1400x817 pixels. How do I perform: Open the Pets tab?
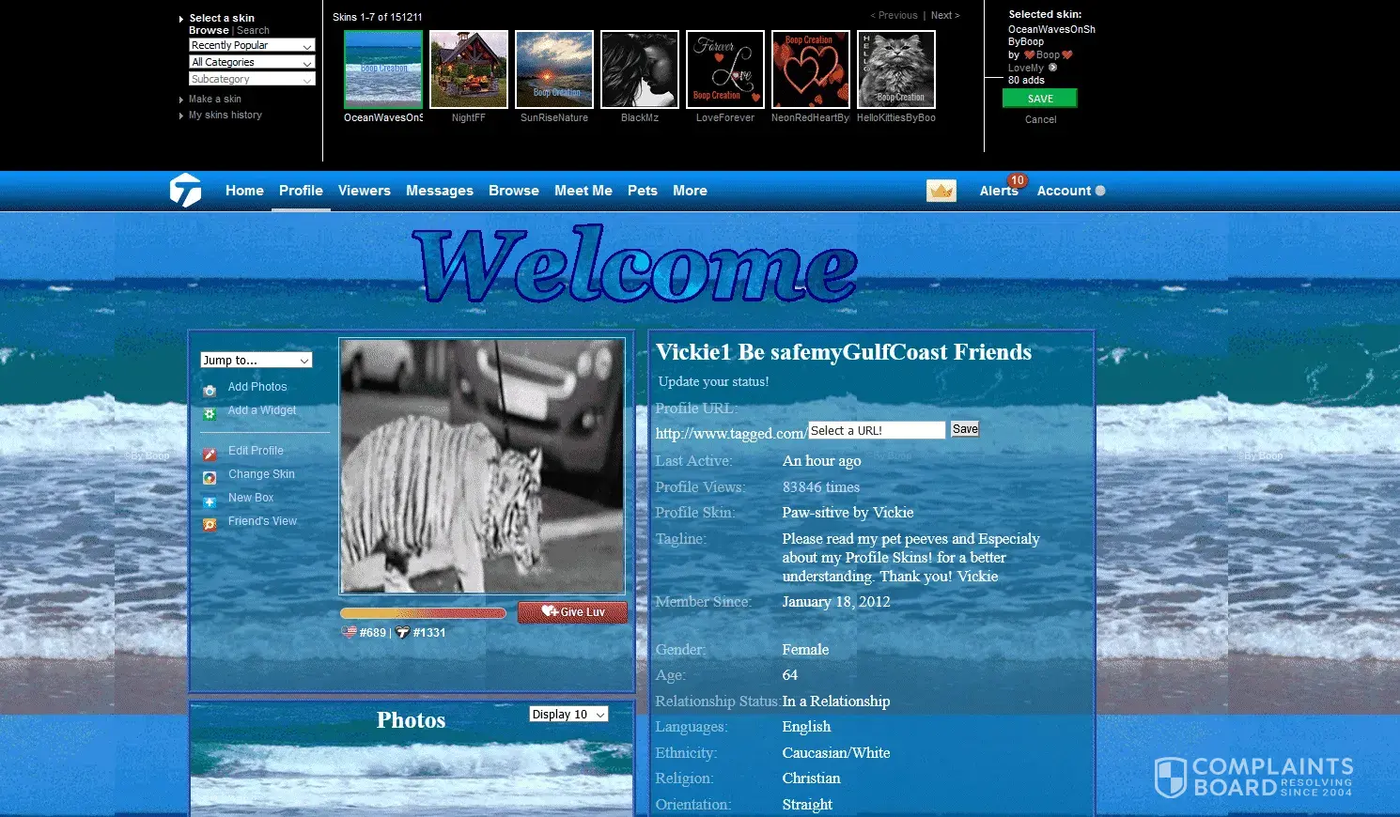click(x=643, y=191)
